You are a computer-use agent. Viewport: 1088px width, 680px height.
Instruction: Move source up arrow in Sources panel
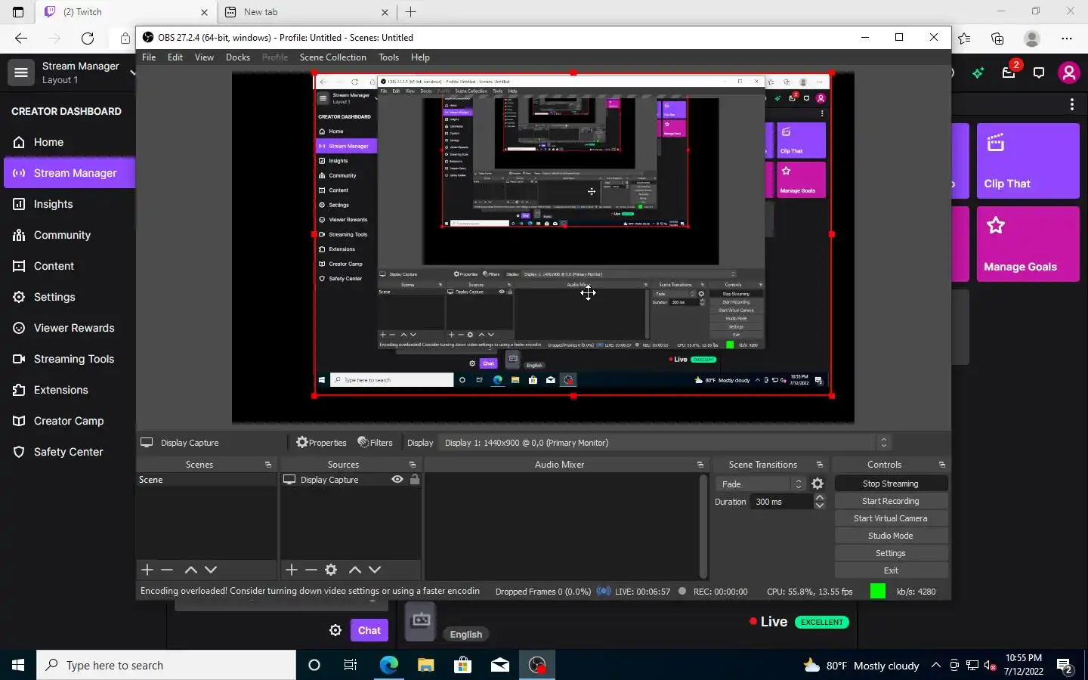click(355, 570)
